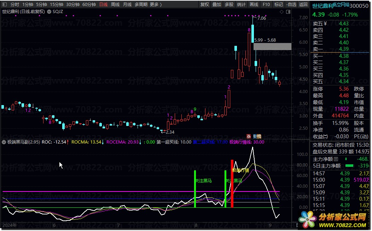Screen dimensions: 372x231
Task: Click the 榜 badge icon on chart
Action: [x=259, y=136]
